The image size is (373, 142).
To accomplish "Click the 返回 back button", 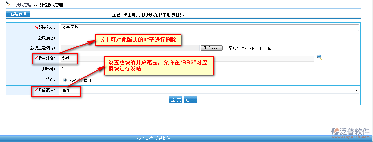I will click(x=190, y=100).
